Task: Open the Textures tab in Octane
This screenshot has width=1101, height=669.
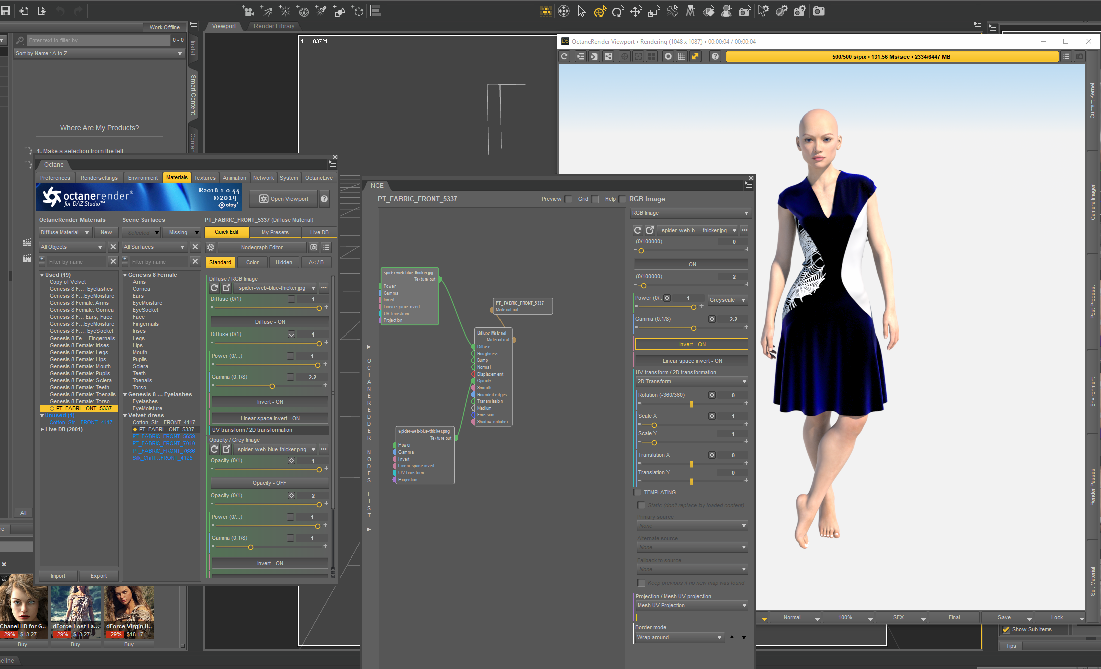Action: pyautogui.click(x=205, y=178)
